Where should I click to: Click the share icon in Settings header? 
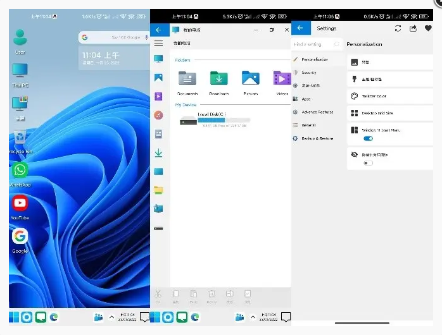(x=413, y=28)
